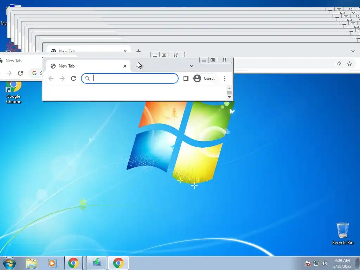360x270 pixels.
Task: Go back in front Chrome window
Action: click(51, 78)
